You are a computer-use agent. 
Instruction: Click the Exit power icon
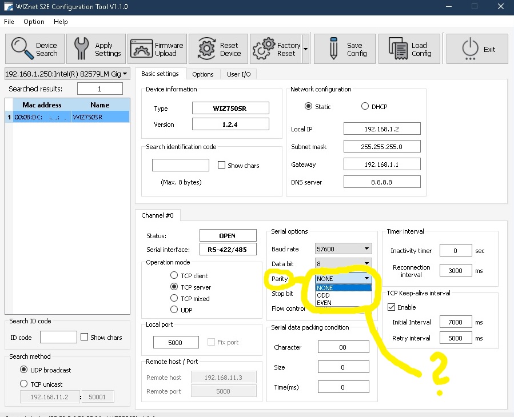(x=471, y=49)
